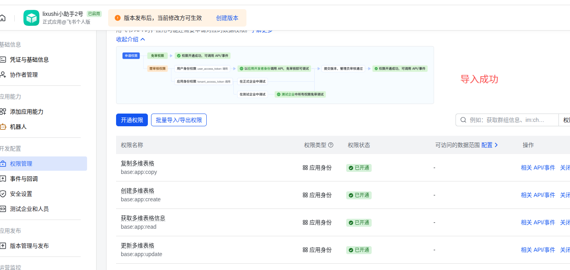570x270 pixels.
Task: Click the 创建版本 link in the banner
Action: point(227,17)
